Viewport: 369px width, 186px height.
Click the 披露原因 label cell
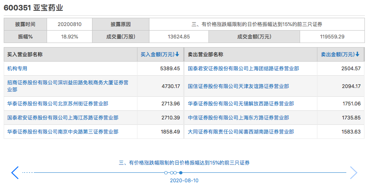pyautogui.click(x=121, y=24)
